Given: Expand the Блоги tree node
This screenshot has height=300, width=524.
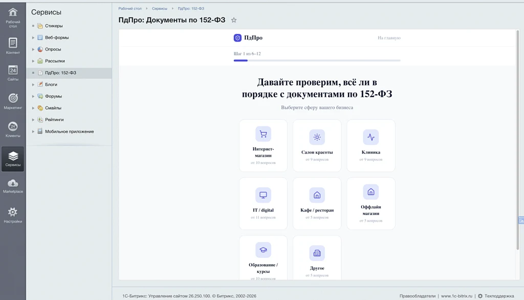Looking at the screenshot, I should 33,84.
